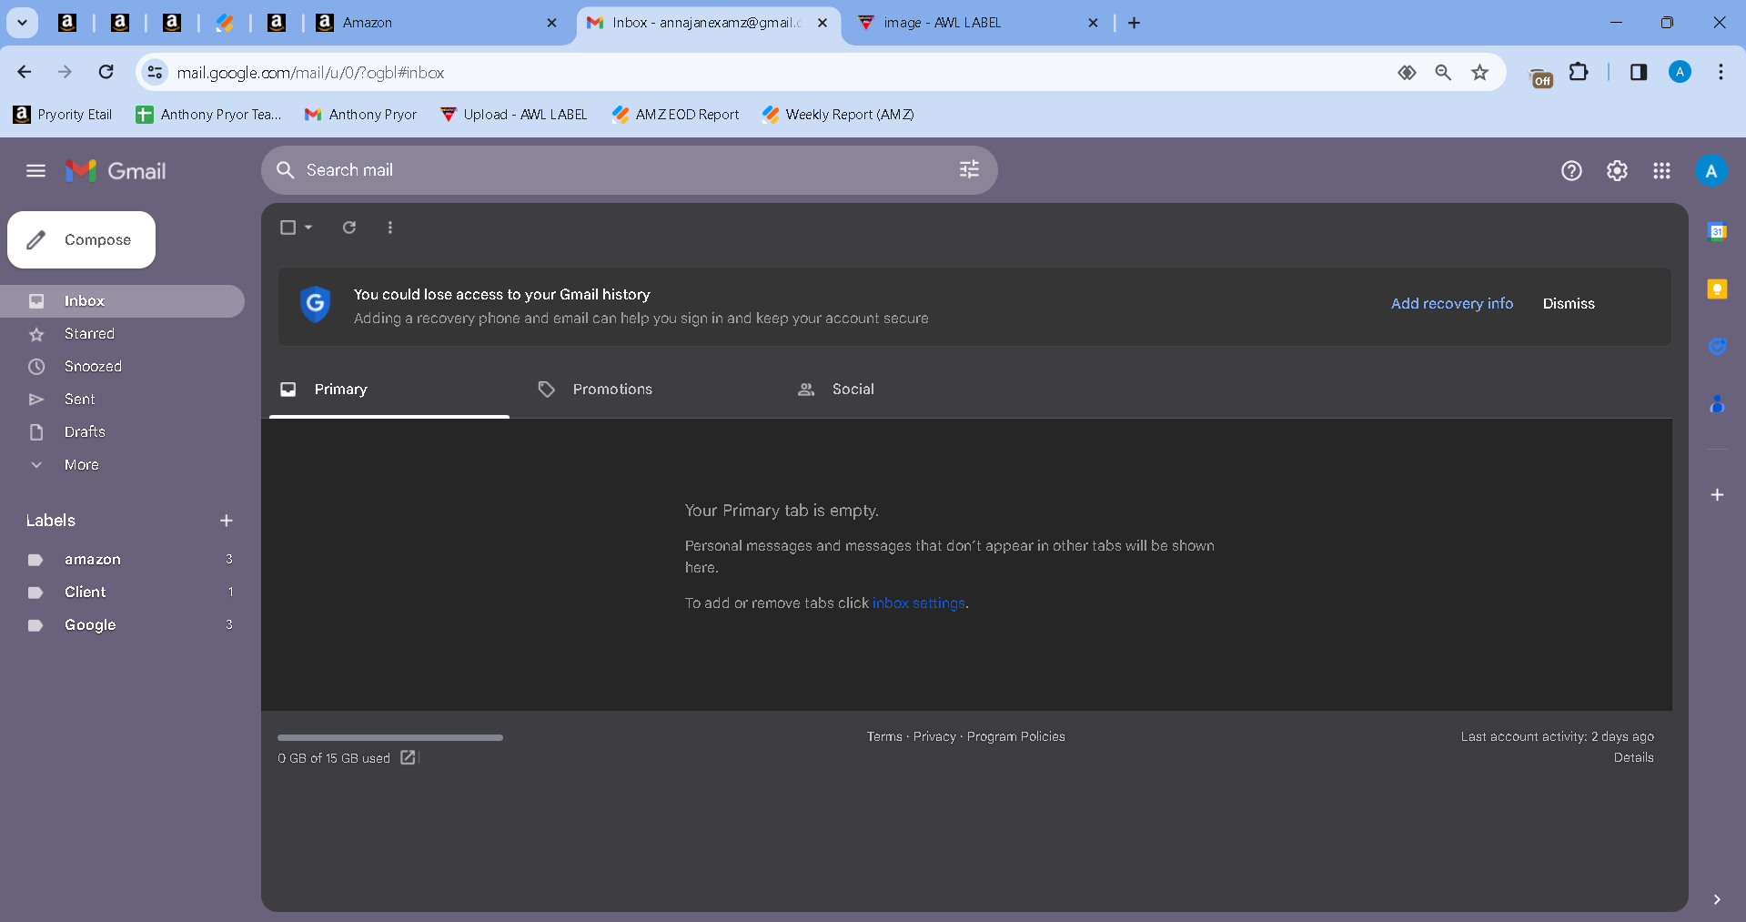Expand the More section in sidebar
This screenshot has height=922, width=1746.
pos(82,464)
